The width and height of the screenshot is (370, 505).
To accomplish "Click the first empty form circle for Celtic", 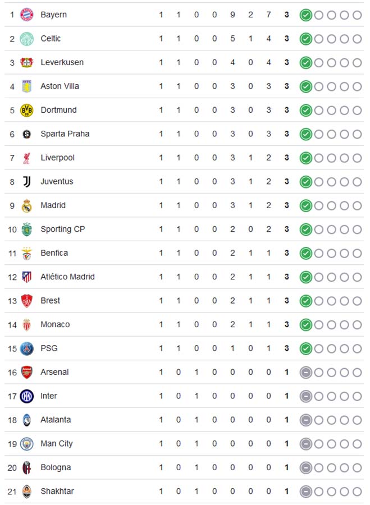I will click(x=319, y=39).
